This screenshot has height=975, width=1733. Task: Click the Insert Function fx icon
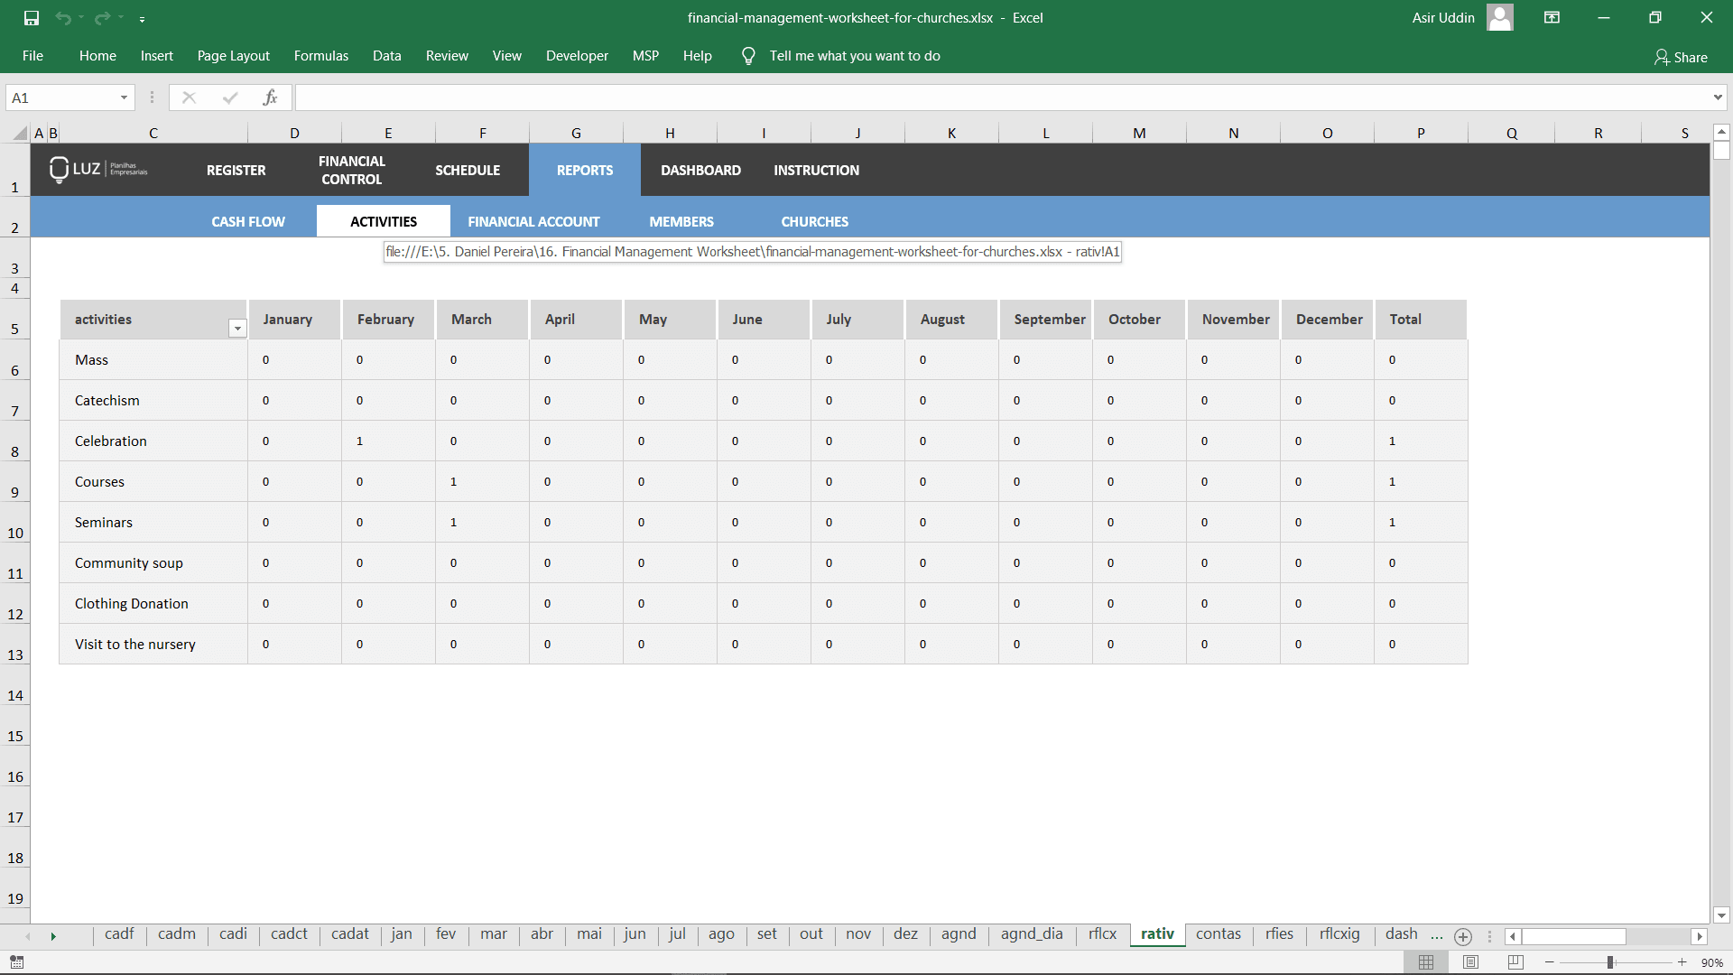[x=270, y=97]
